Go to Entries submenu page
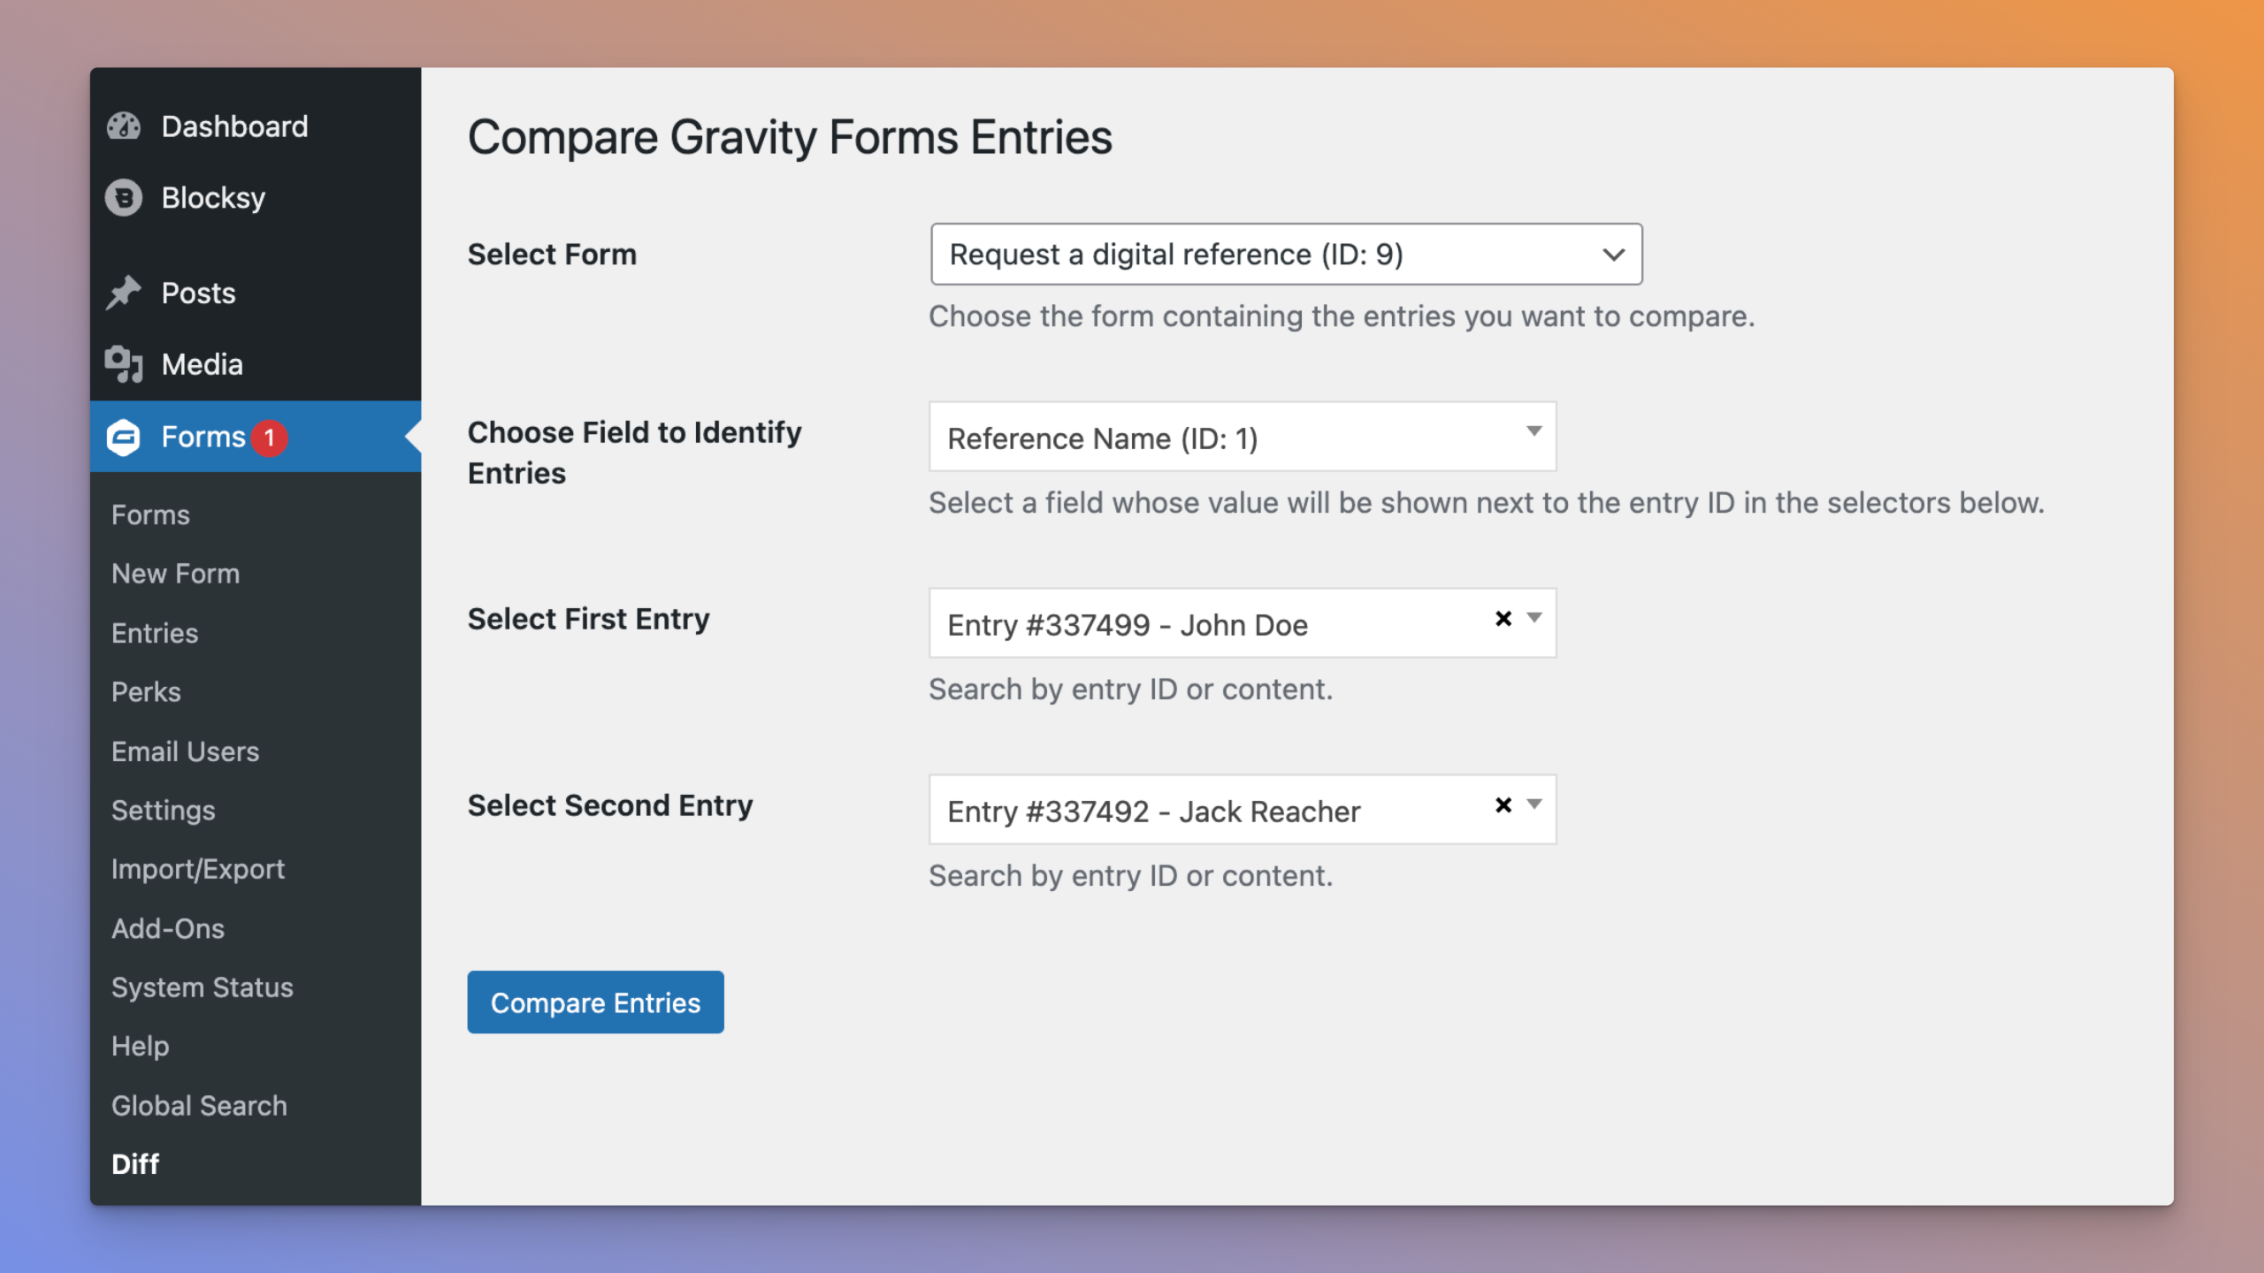The width and height of the screenshot is (2264, 1273). click(x=155, y=633)
